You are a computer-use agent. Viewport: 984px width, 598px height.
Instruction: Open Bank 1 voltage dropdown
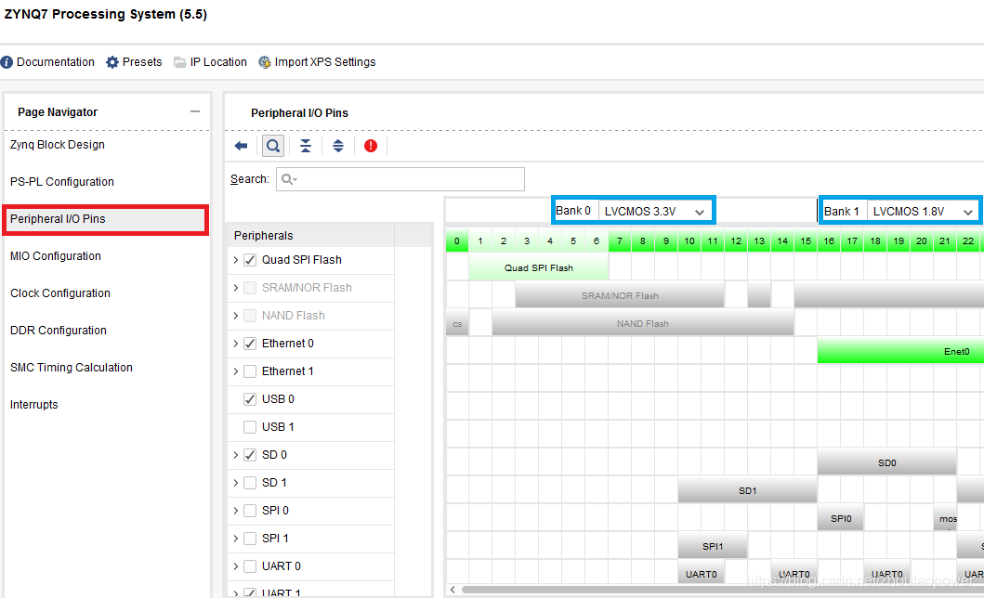(x=923, y=211)
